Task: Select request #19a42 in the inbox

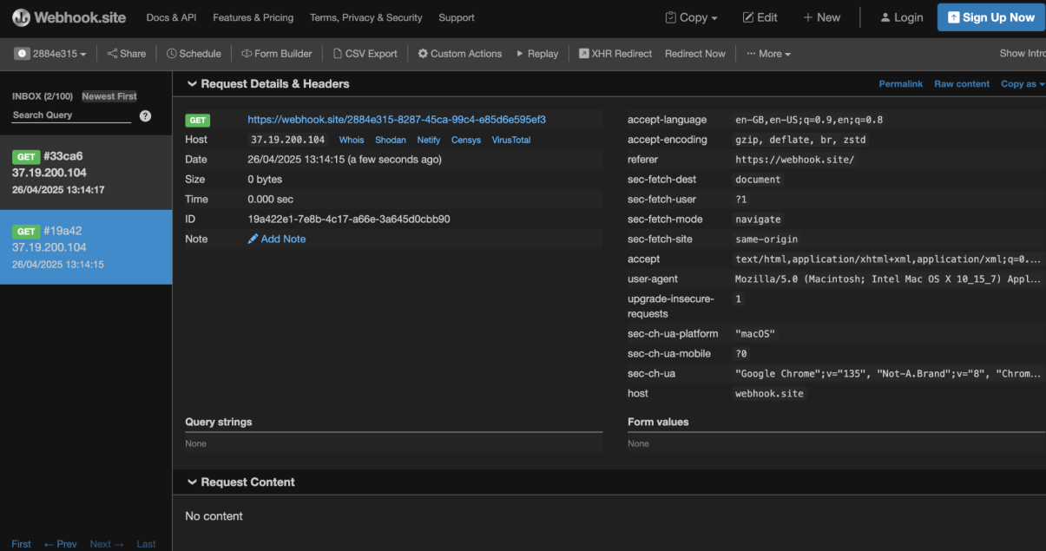Action: [x=86, y=247]
